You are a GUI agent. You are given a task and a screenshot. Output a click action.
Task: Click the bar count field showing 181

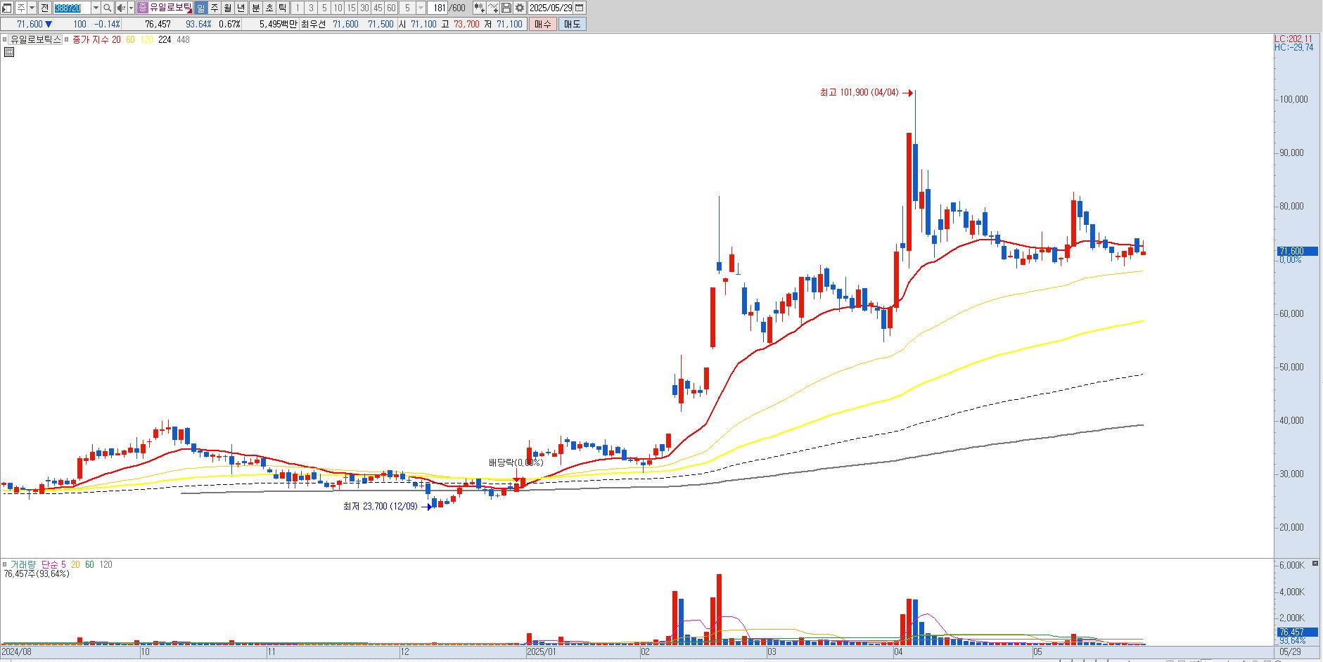(x=438, y=8)
